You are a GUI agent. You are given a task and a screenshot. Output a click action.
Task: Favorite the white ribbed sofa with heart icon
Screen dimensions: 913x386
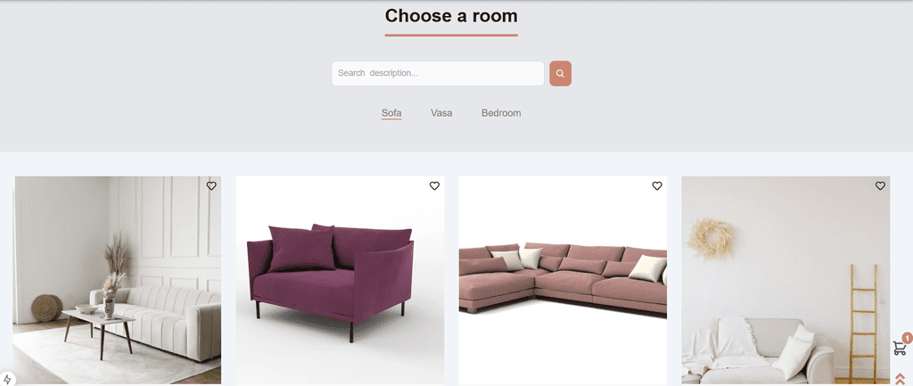coord(211,185)
